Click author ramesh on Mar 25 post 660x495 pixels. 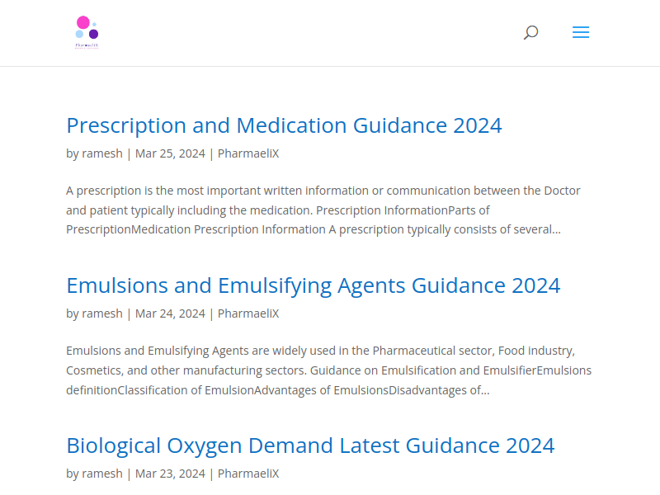tap(101, 153)
